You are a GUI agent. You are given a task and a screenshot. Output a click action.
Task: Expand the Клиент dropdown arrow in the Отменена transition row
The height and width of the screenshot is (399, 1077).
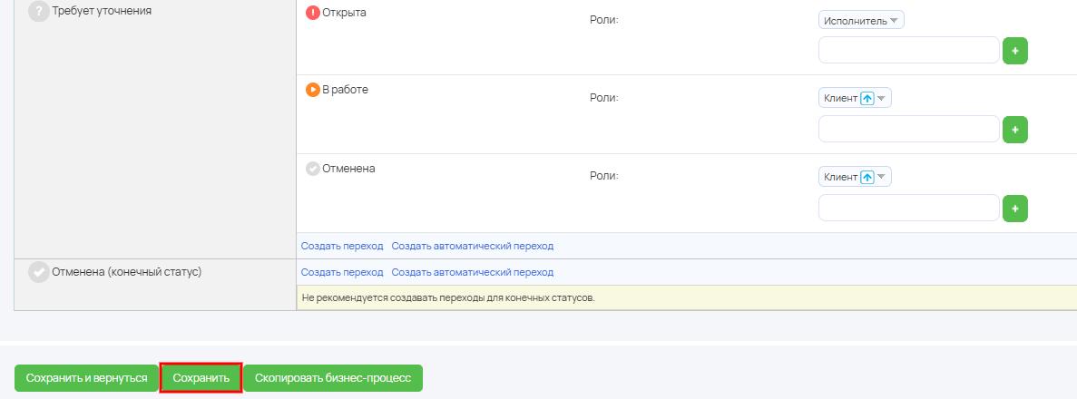click(882, 177)
